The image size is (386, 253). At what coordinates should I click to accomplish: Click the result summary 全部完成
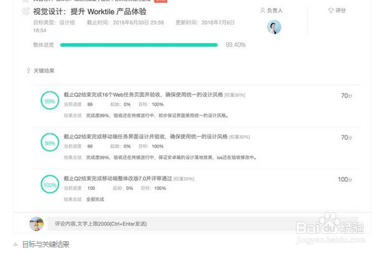pos(95,200)
